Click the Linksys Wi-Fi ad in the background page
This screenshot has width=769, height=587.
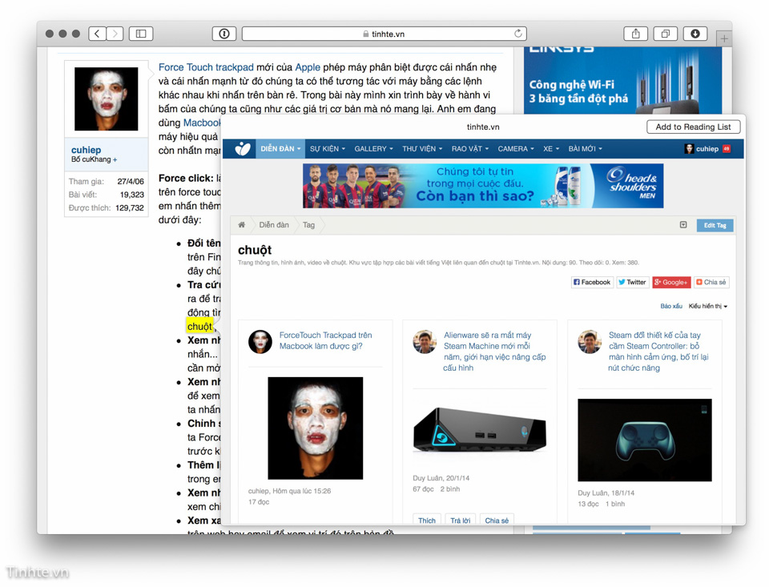622,81
